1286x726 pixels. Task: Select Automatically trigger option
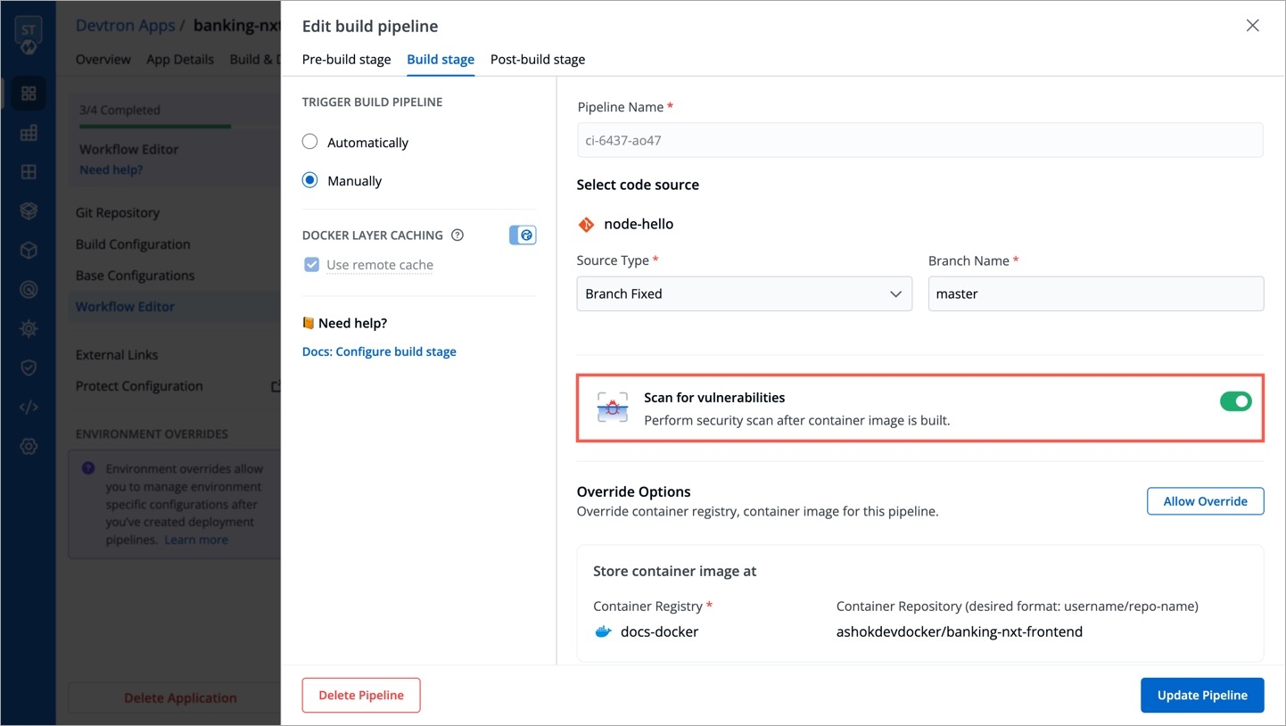[309, 142]
